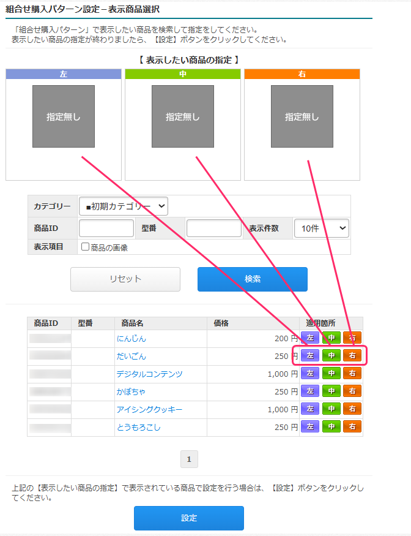The height and width of the screenshot is (536, 411).
Task: Click the 200 円 price of にんじん
Action: tap(286, 338)
